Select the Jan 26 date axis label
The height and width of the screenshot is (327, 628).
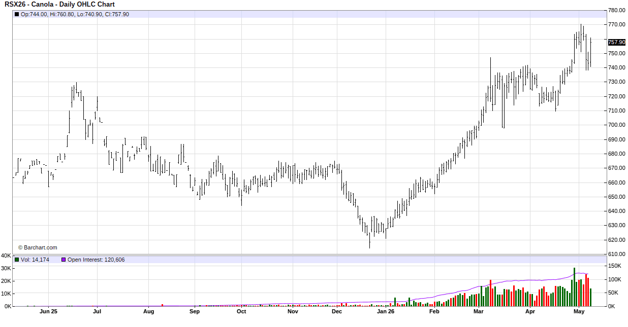385,312
